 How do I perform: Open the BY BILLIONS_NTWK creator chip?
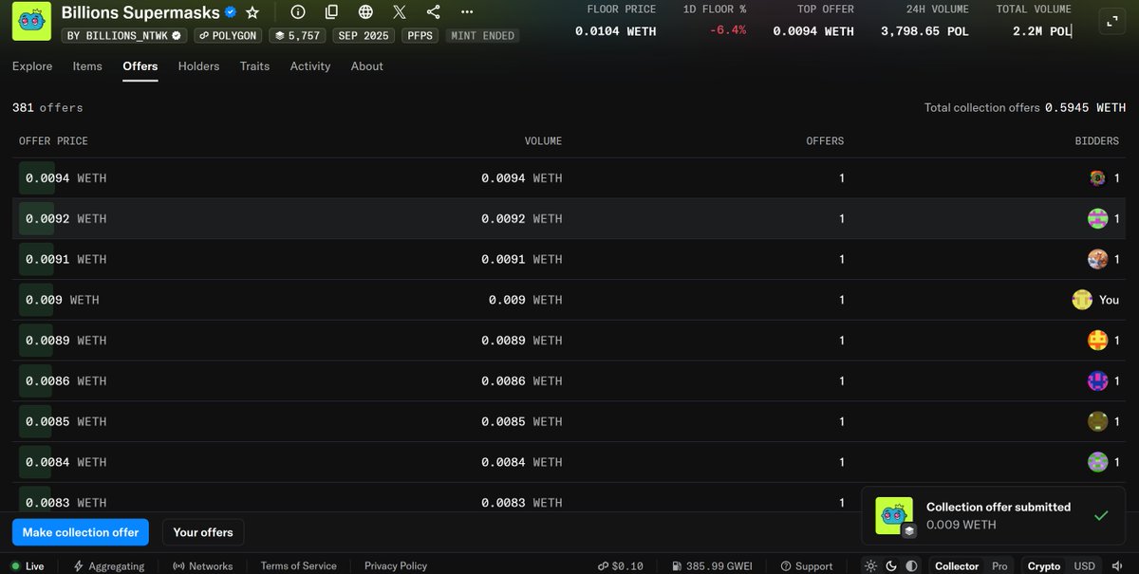[123, 35]
